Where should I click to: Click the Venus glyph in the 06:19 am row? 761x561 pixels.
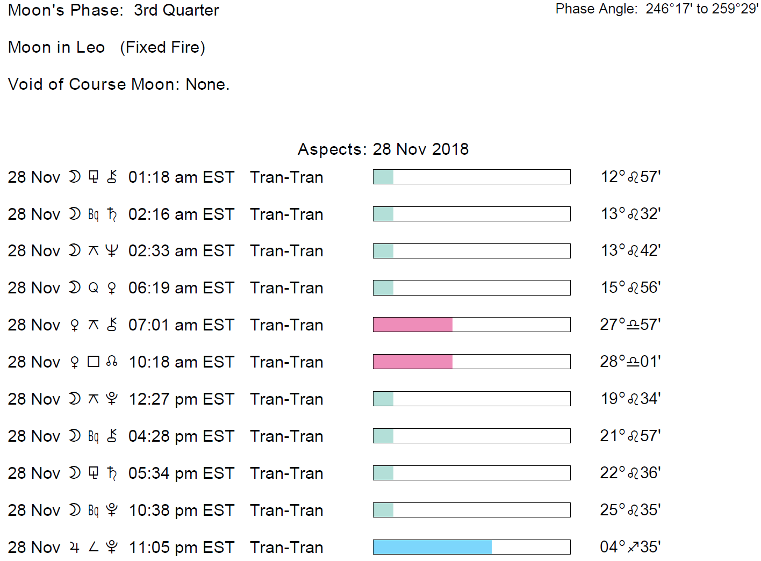click(x=112, y=288)
